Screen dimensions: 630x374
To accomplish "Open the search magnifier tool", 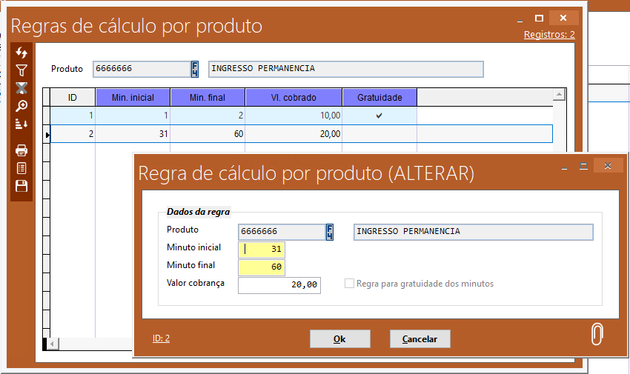I will [21, 106].
